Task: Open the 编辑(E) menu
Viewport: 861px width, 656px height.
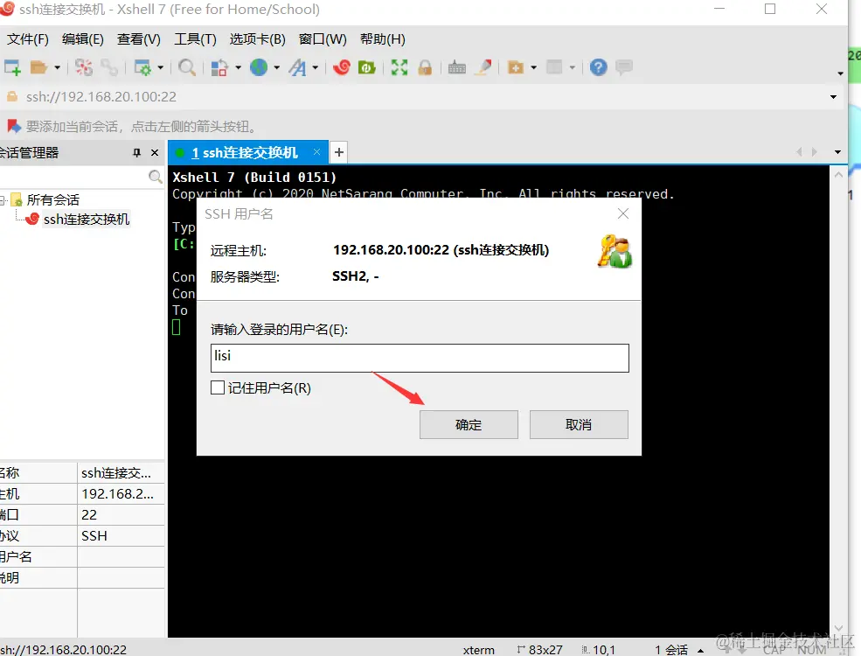Action: (x=83, y=39)
